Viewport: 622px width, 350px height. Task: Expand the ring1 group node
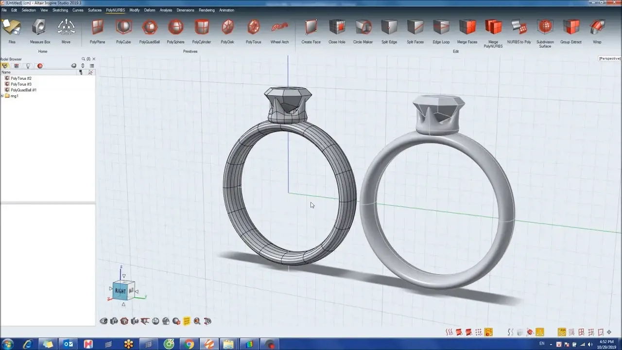(2, 96)
